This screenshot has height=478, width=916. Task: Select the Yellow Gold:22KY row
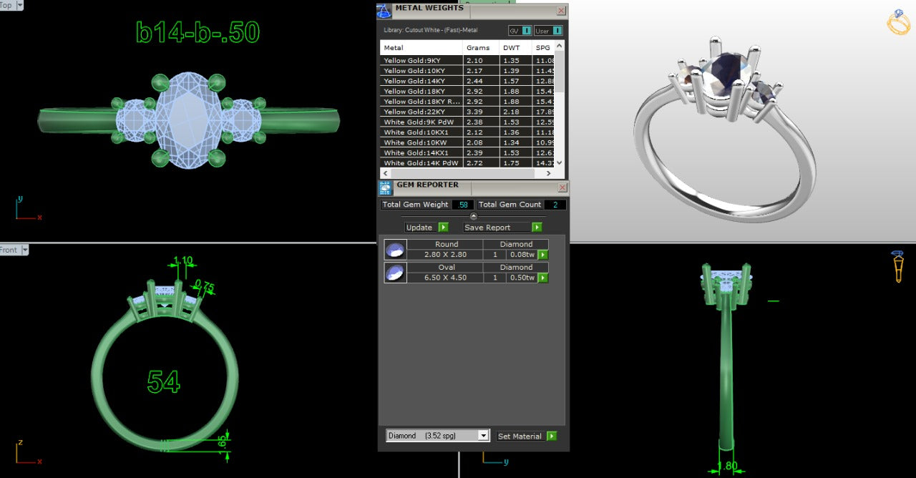pyautogui.click(x=468, y=112)
